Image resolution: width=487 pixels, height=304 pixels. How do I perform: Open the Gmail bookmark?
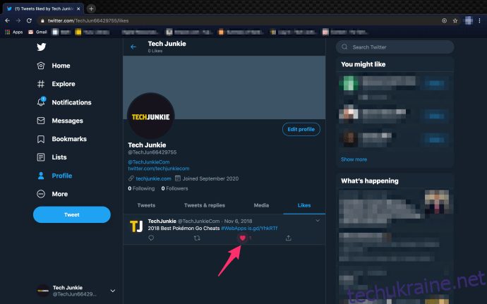point(37,32)
